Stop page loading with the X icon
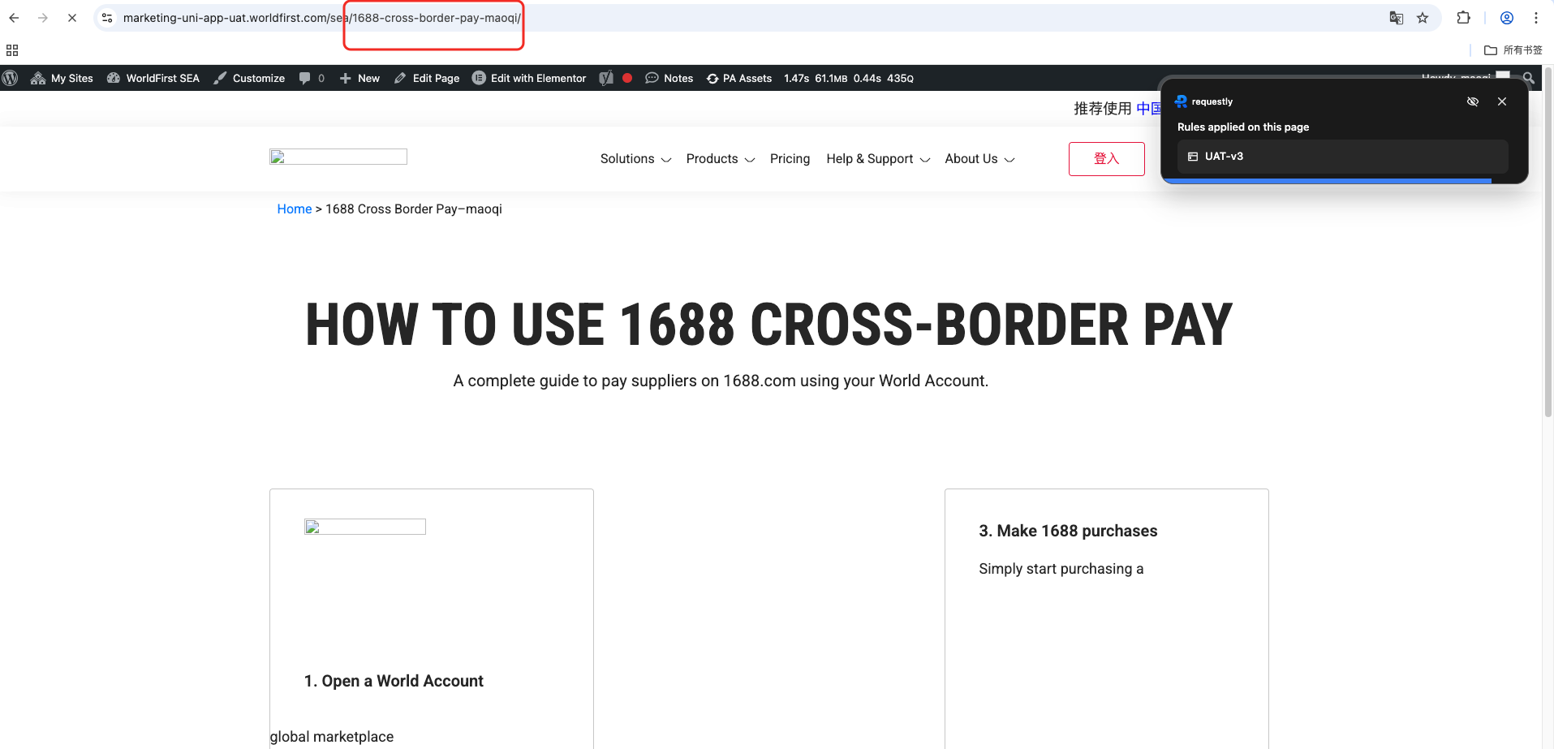 pos(72,18)
